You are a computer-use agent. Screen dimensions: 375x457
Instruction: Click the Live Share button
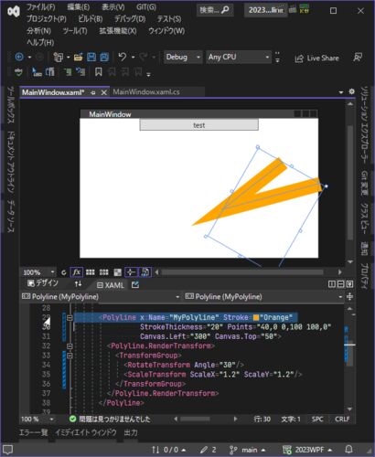click(317, 58)
